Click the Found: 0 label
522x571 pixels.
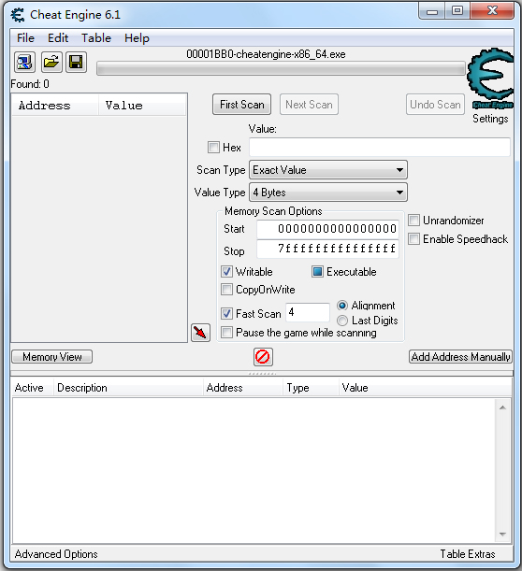(30, 84)
